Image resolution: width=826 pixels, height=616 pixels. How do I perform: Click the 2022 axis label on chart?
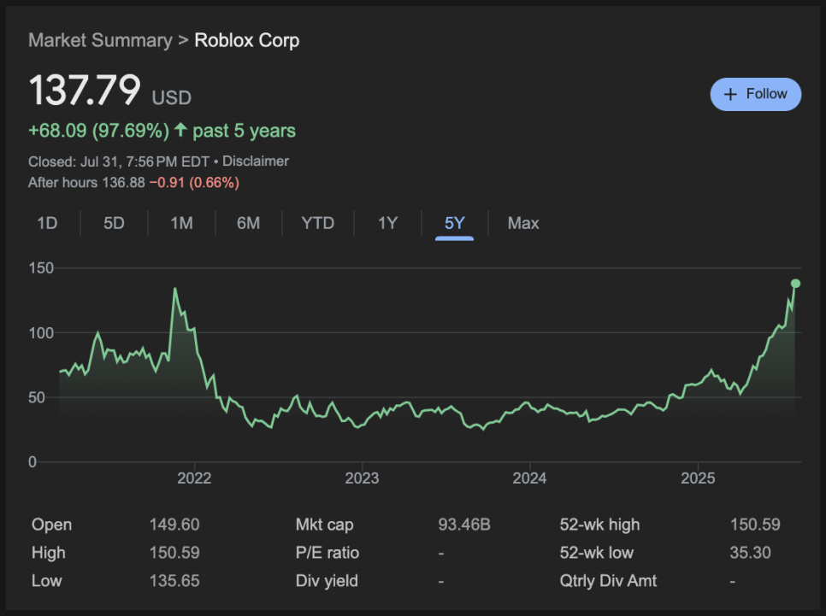194,478
